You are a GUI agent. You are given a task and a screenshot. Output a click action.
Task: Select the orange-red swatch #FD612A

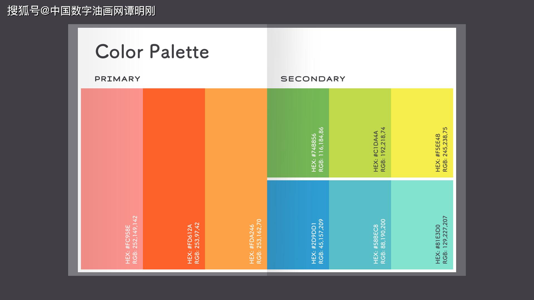coord(174,179)
